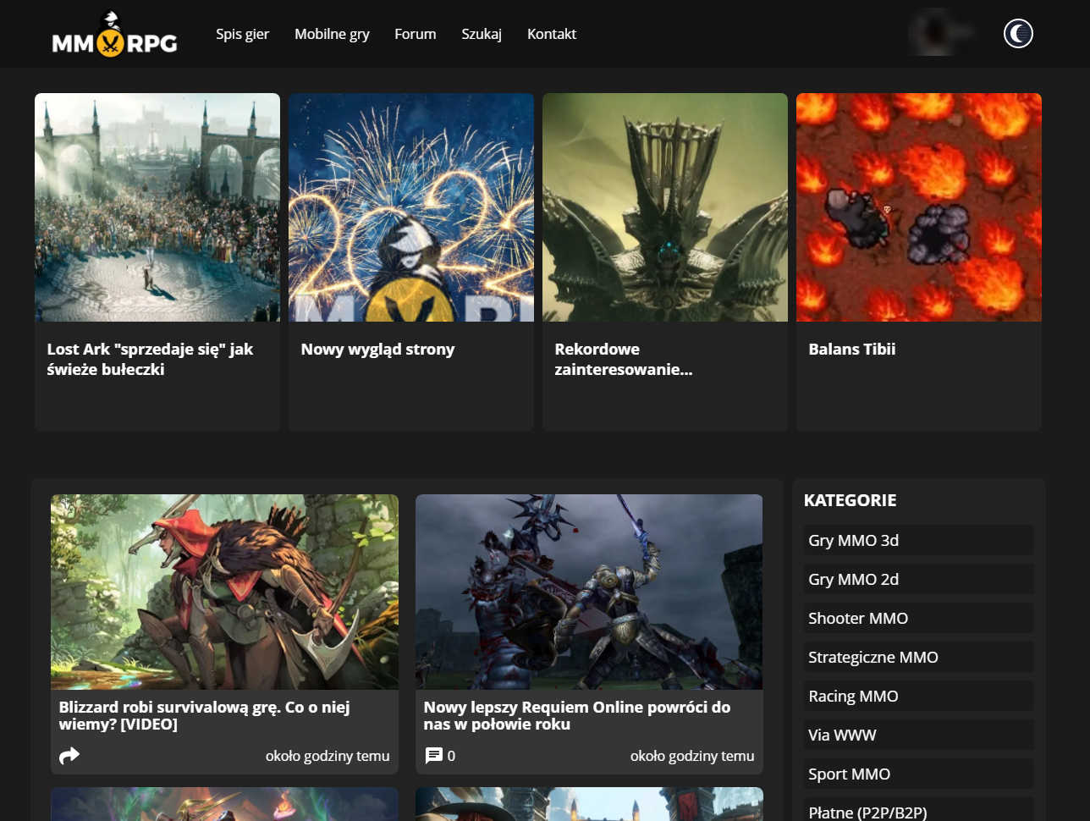Screen dimensions: 1090x821
Task: Open comments icon under Requiem Online article
Action: [x=433, y=755]
